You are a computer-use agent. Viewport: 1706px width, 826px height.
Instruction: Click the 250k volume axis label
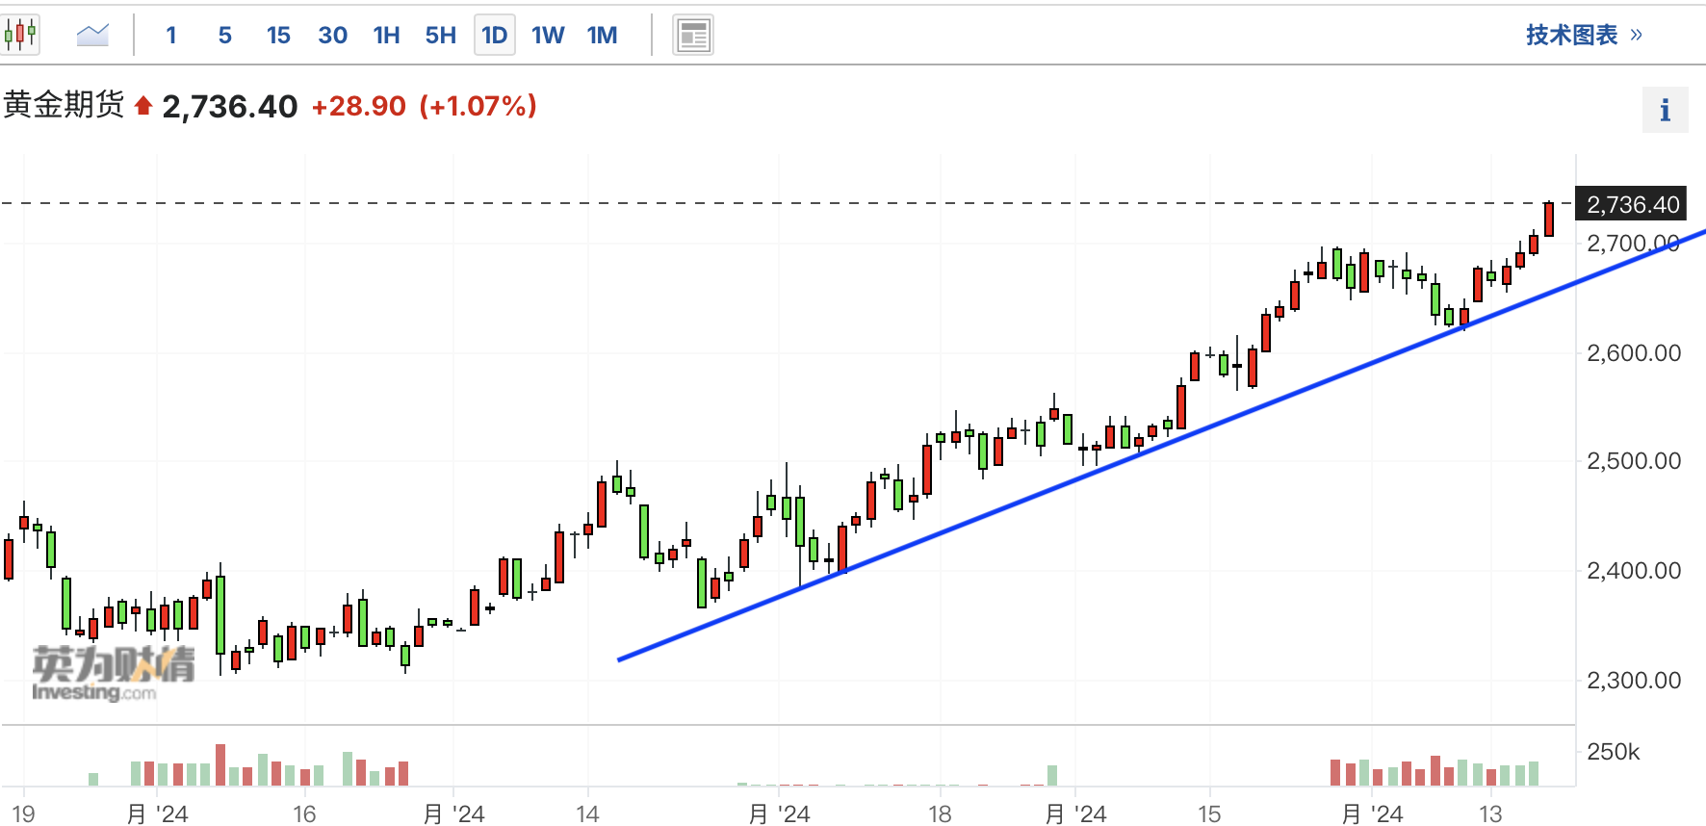(x=1614, y=751)
